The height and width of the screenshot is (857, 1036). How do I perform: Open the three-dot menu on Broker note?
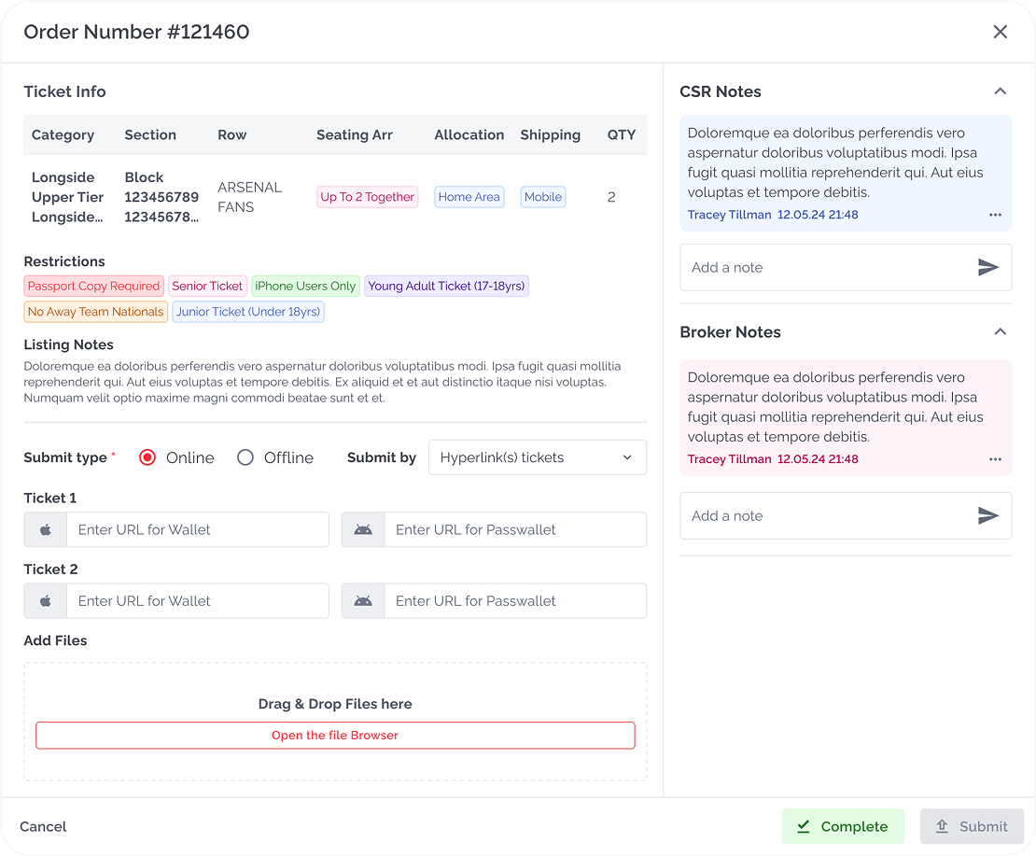995,459
